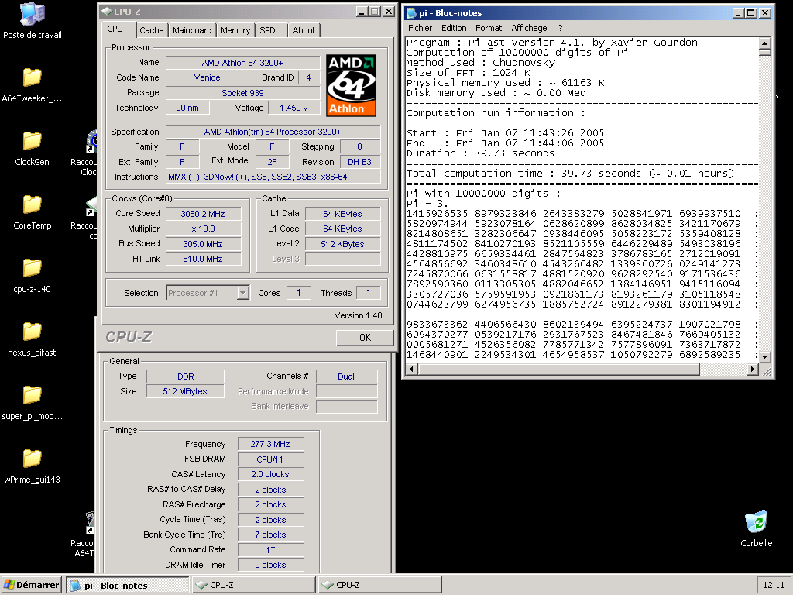Select the CPU tab in CPU-Z

(x=115, y=29)
